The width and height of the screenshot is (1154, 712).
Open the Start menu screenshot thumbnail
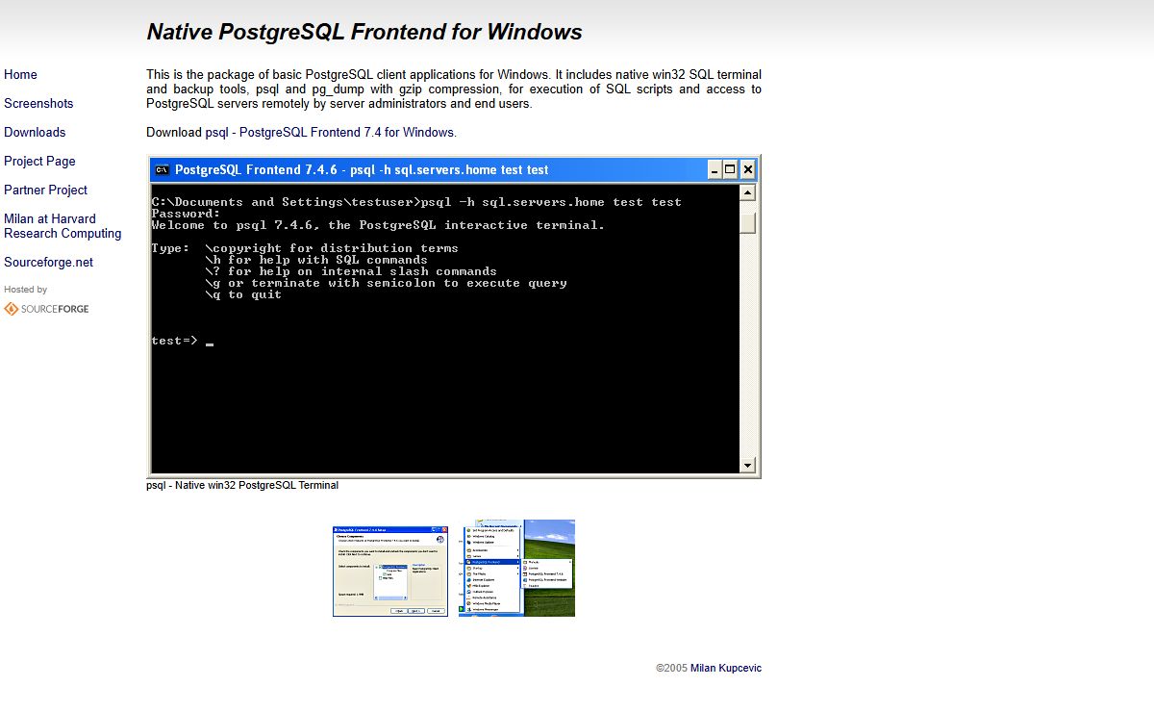(516, 568)
